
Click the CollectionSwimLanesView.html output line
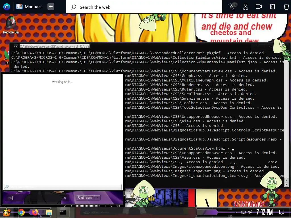pos(146,57)
